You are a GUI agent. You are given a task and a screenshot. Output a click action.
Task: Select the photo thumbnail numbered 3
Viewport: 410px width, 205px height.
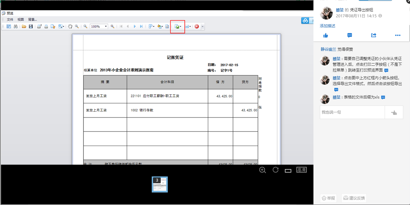click(160, 184)
